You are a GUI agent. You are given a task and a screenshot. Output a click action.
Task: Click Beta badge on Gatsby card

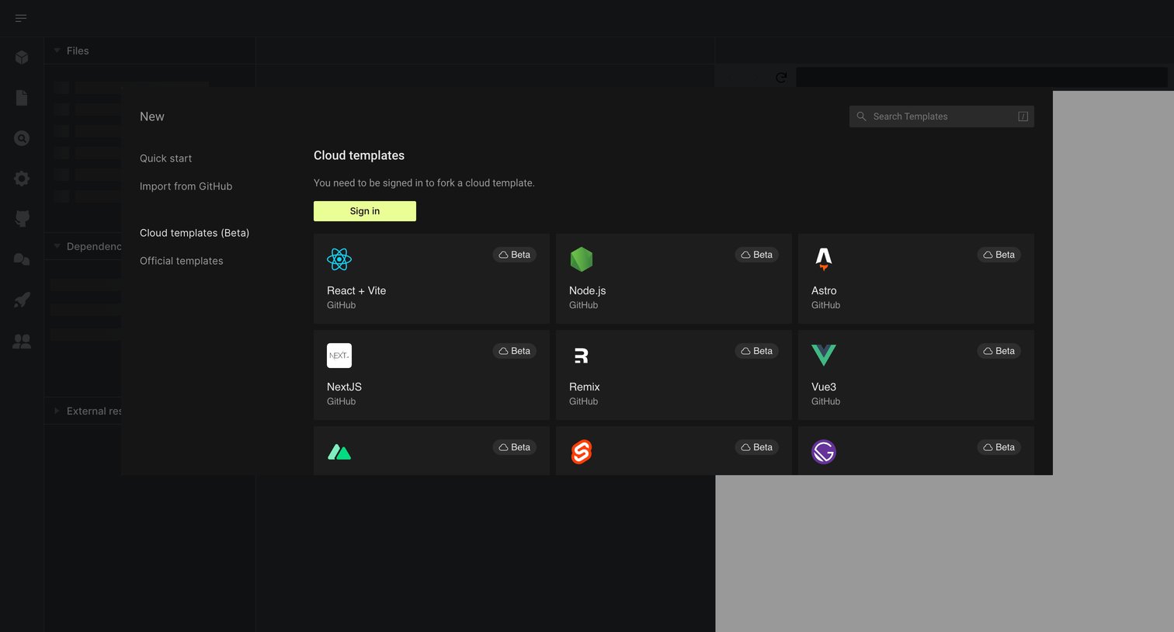point(999,447)
